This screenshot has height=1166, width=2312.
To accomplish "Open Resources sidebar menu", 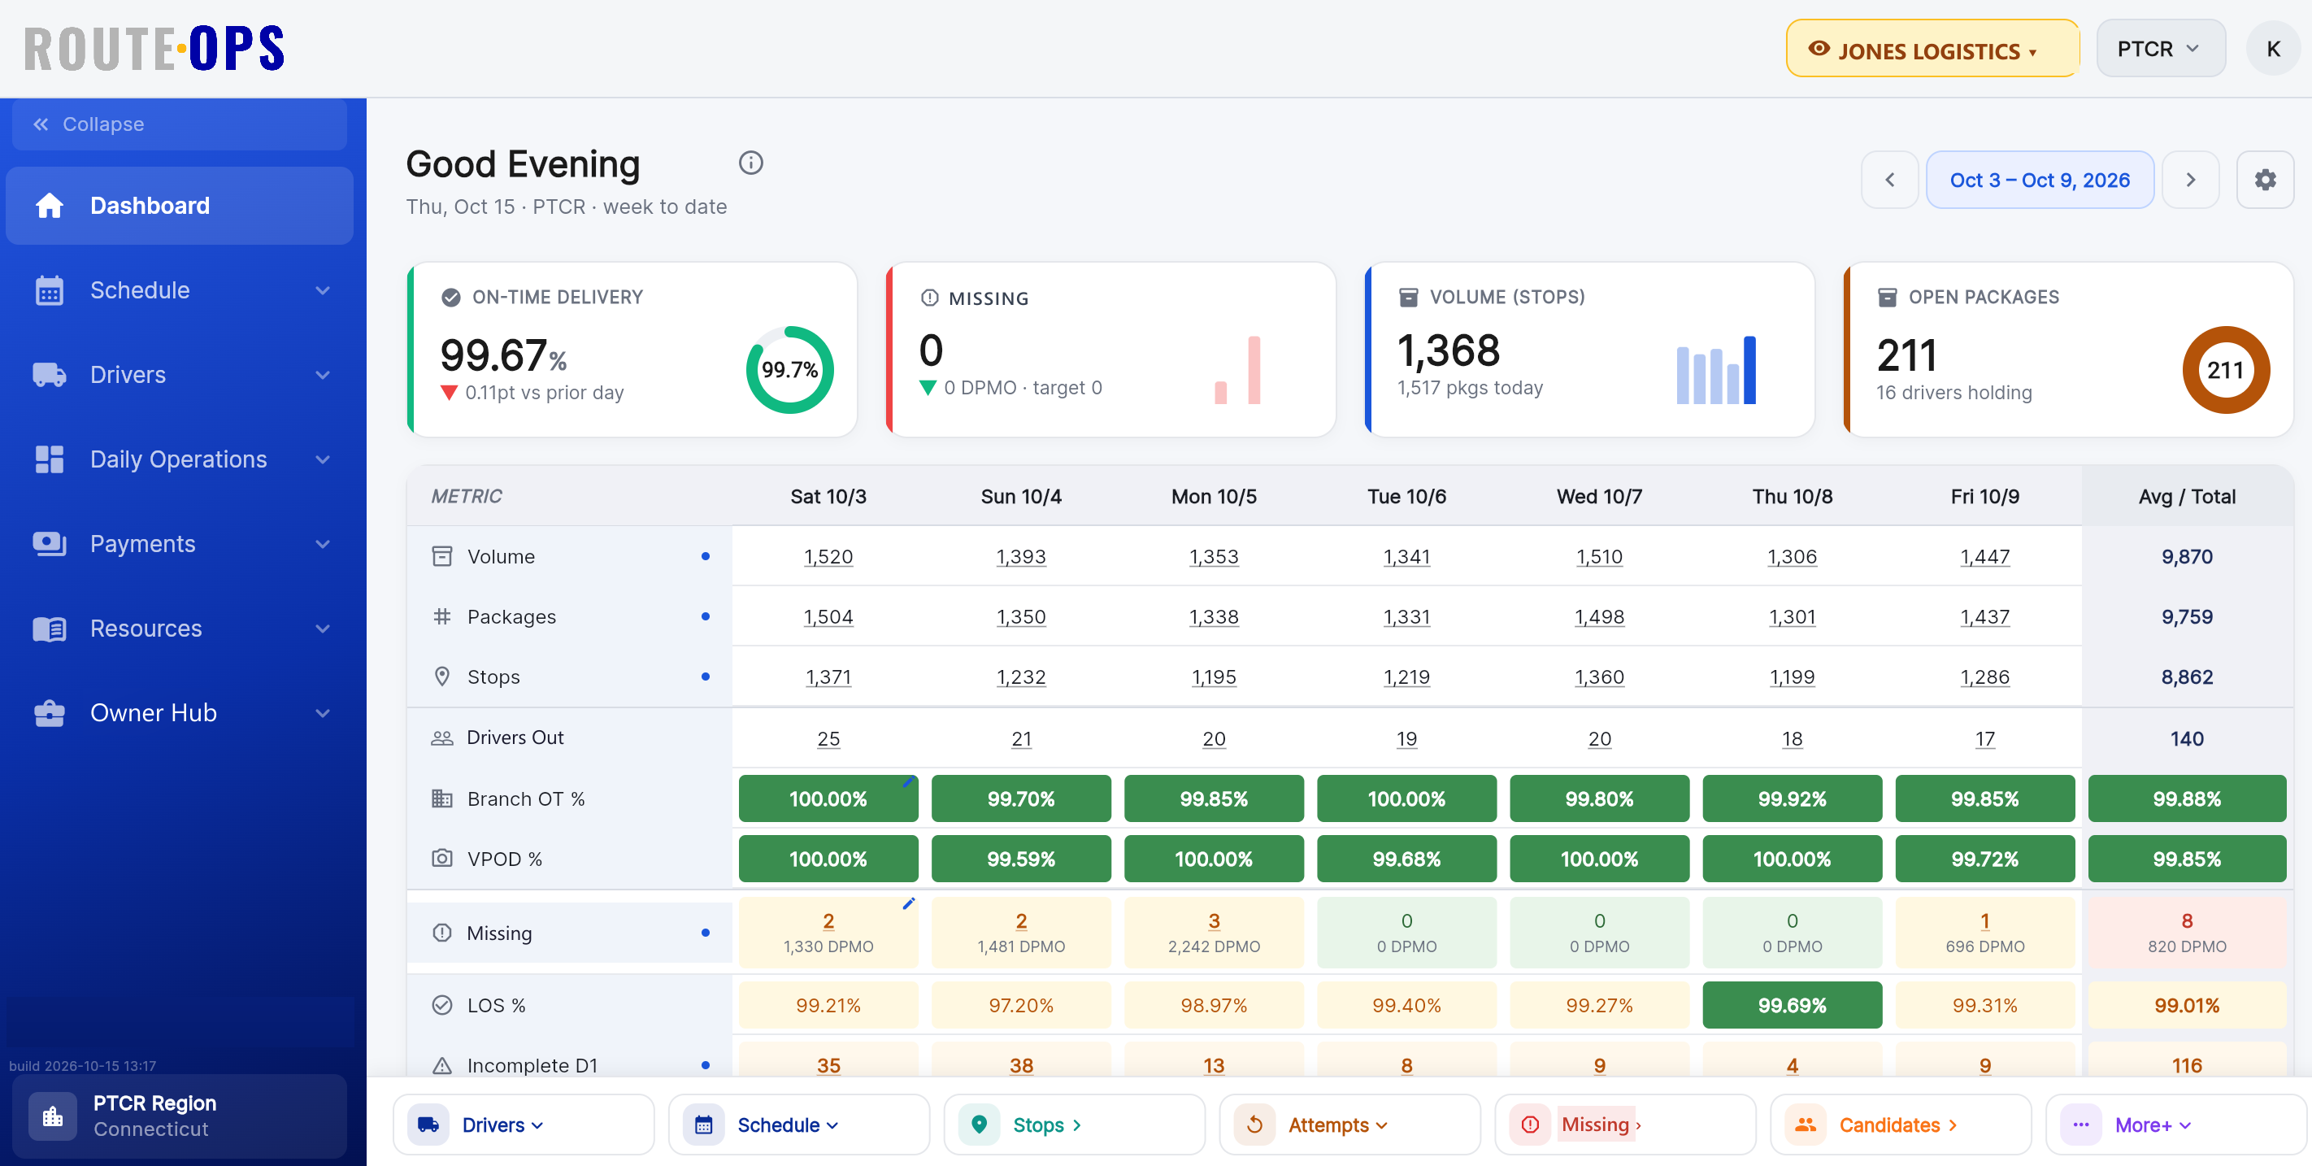I will [x=180, y=629].
